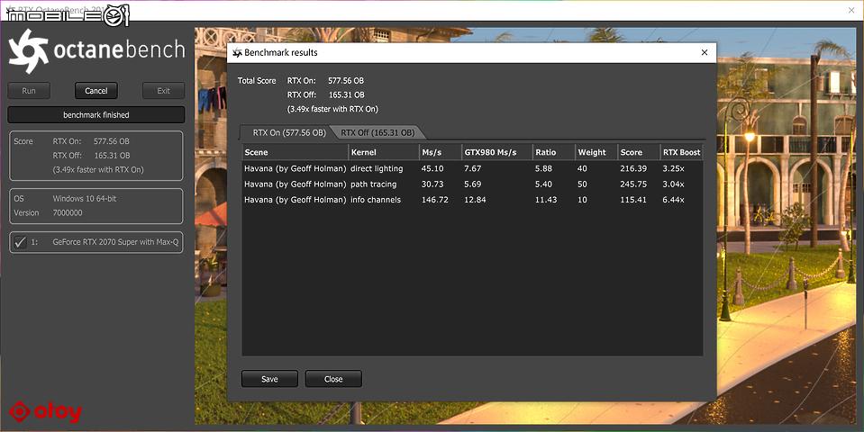The height and width of the screenshot is (432, 864).
Task: Click the GTX980 Ms/s column header
Action: click(x=497, y=152)
